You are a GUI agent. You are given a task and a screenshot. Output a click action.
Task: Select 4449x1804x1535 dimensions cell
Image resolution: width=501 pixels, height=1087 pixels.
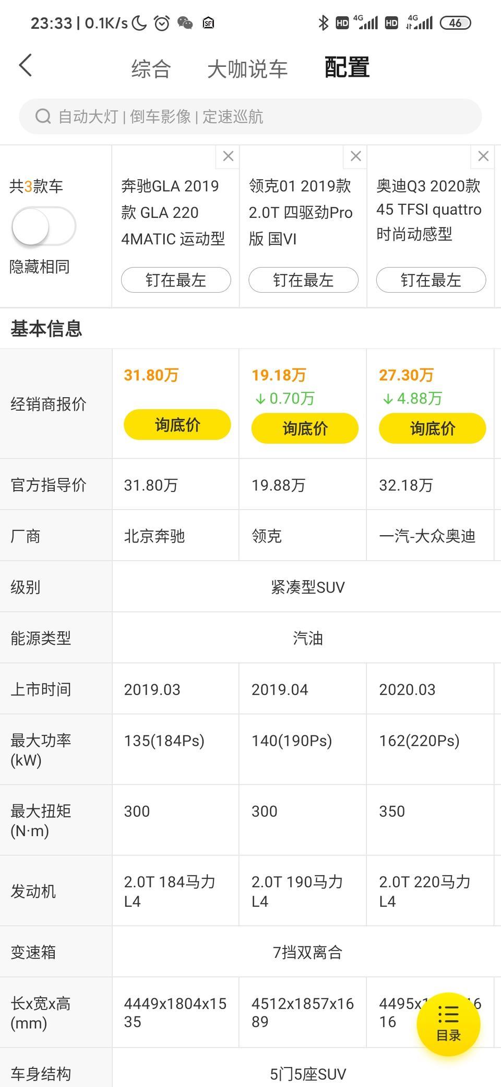point(175,1012)
